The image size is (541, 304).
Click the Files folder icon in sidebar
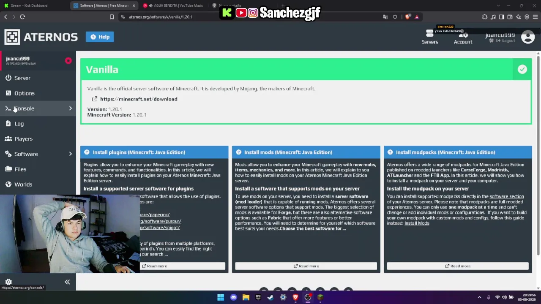8,169
